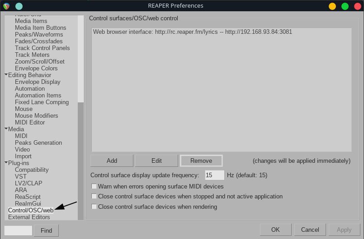This screenshot has width=364, height=239.
Task: Click the yellow minimize window button
Action: 332,6
